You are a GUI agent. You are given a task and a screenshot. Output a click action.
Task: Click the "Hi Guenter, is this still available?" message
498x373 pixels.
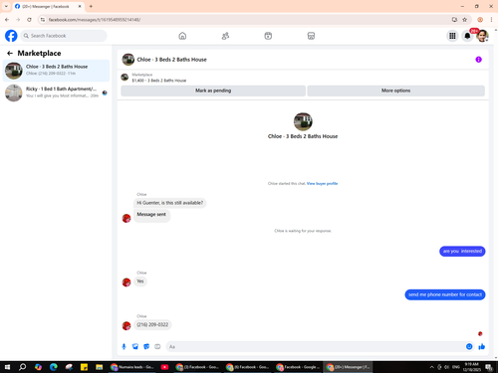[170, 203]
